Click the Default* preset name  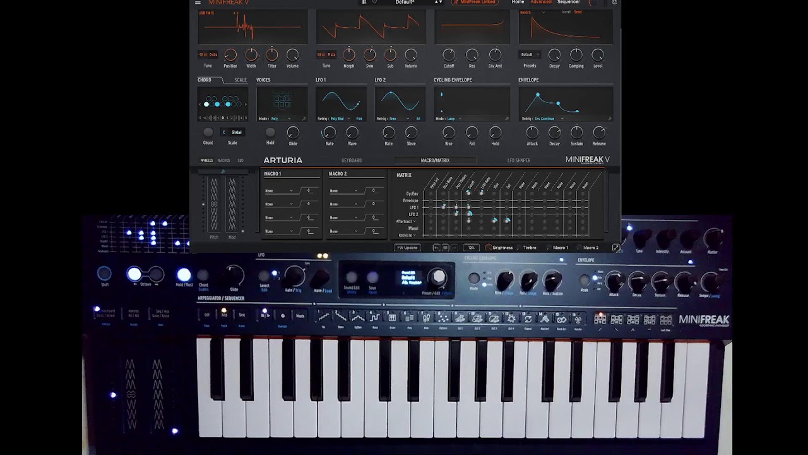[405, 3]
